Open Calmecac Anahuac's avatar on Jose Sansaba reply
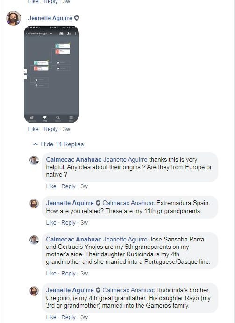Screen dimensions: 235x323 pyautogui.click(x=34, y=240)
